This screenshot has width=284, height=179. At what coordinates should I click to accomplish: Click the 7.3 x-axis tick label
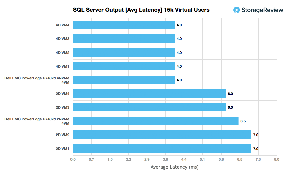[x=258, y=159]
